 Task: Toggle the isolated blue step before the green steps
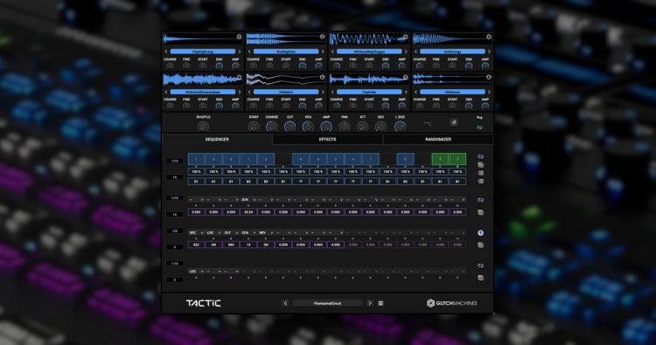click(405, 159)
